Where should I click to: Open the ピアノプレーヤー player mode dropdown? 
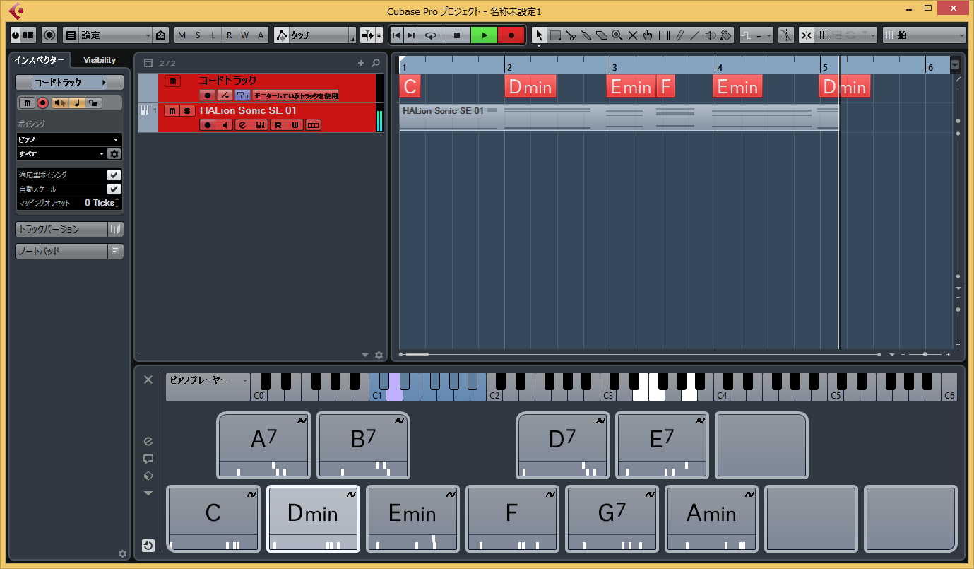(x=208, y=380)
